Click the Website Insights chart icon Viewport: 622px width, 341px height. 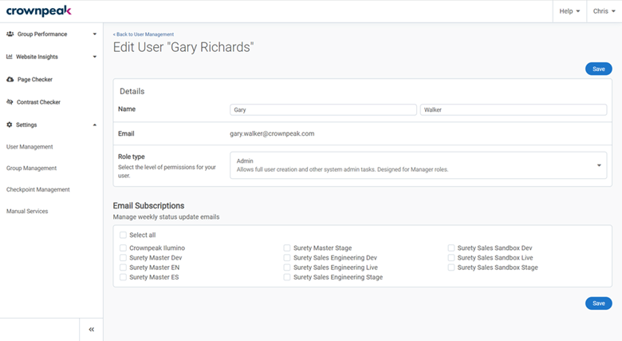9,57
